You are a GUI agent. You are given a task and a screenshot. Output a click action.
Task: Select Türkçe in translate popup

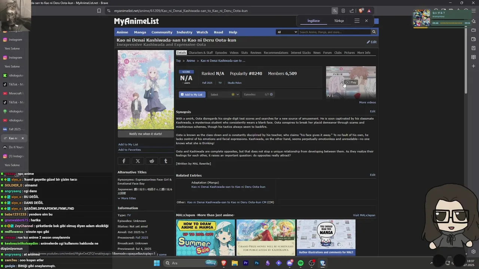coord(339,21)
